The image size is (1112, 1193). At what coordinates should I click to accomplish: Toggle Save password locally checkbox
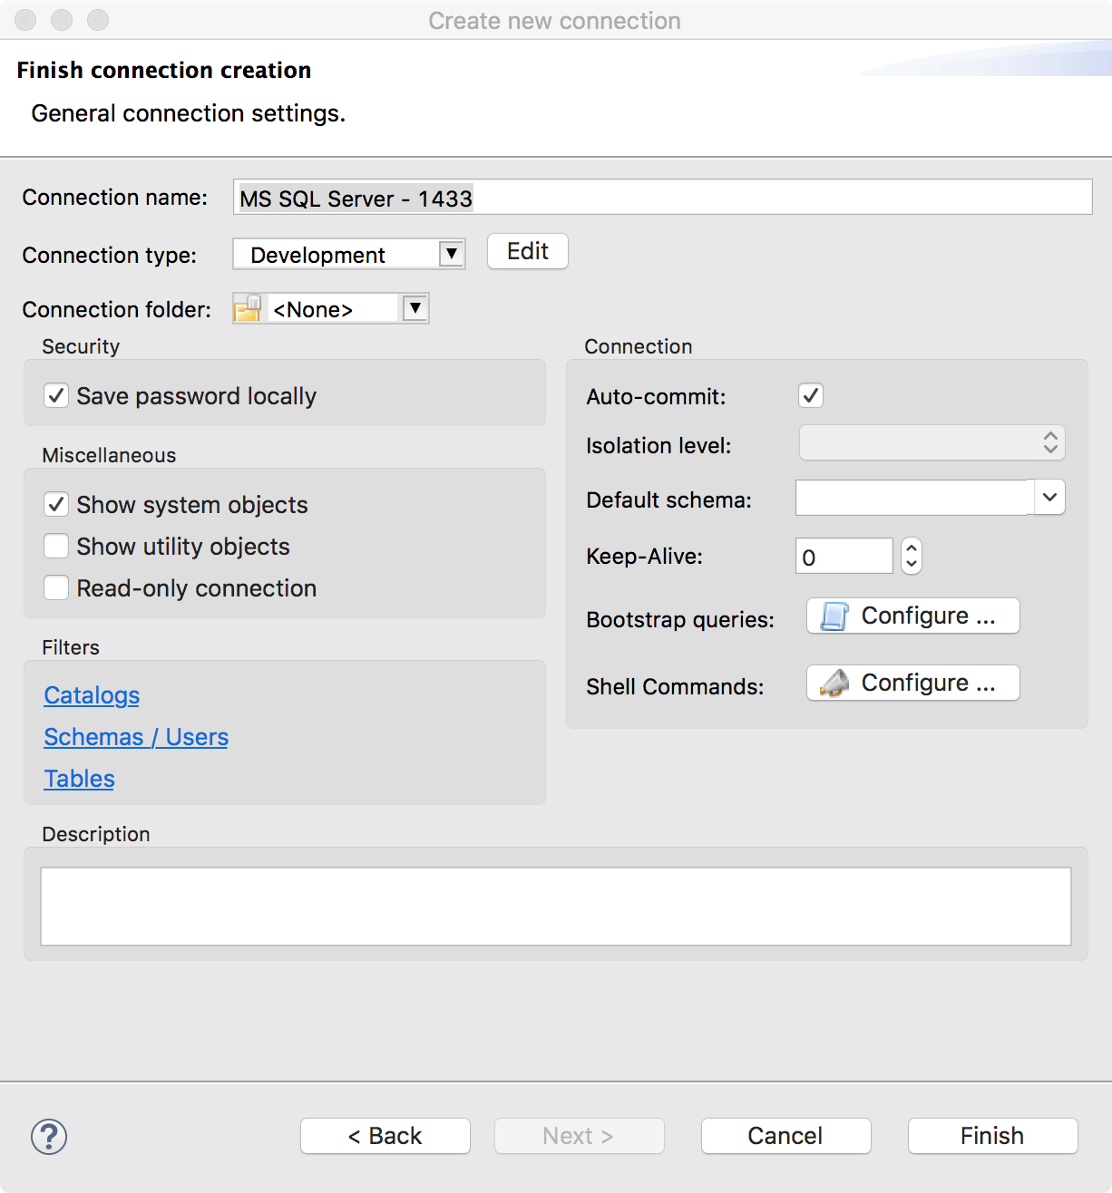[x=56, y=395]
